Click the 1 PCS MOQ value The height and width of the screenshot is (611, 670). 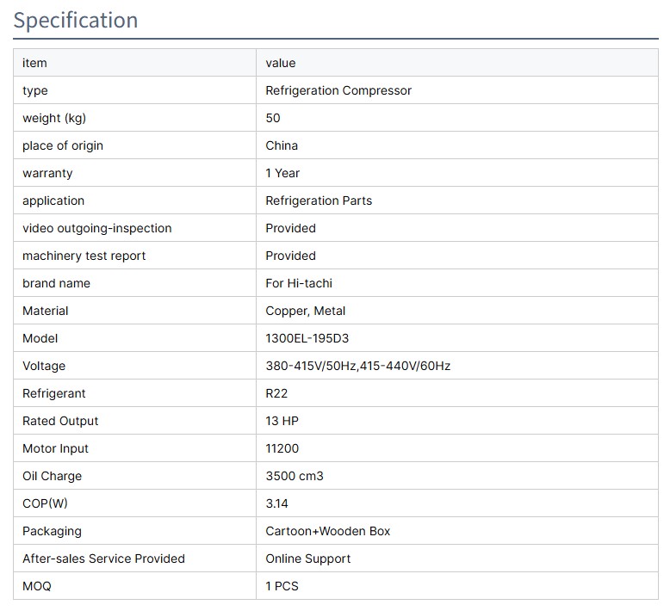pyautogui.click(x=282, y=586)
